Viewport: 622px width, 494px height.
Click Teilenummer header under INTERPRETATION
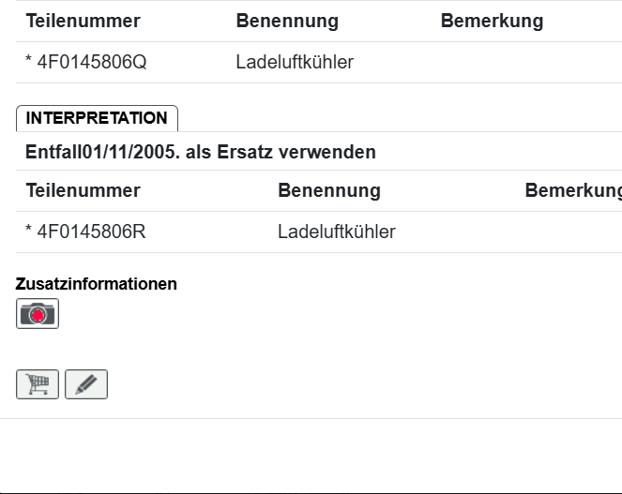[83, 190]
